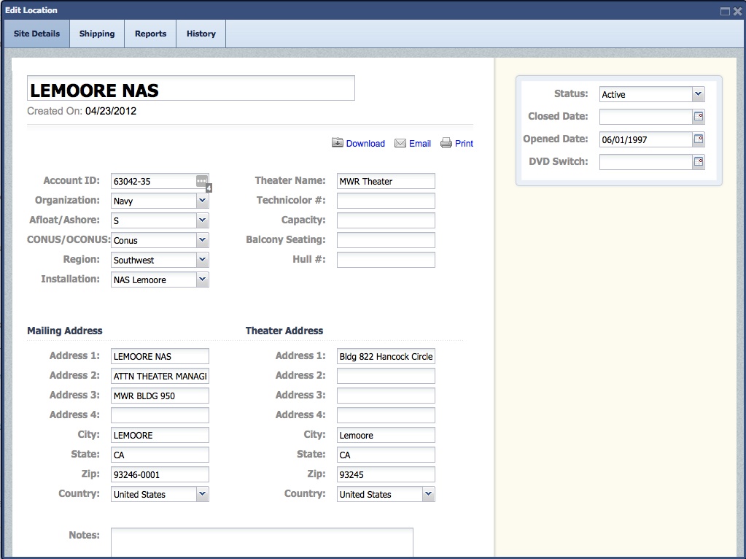Screen dimensions: 746x559
Task: Click into the Theater Name field
Action: (x=386, y=181)
